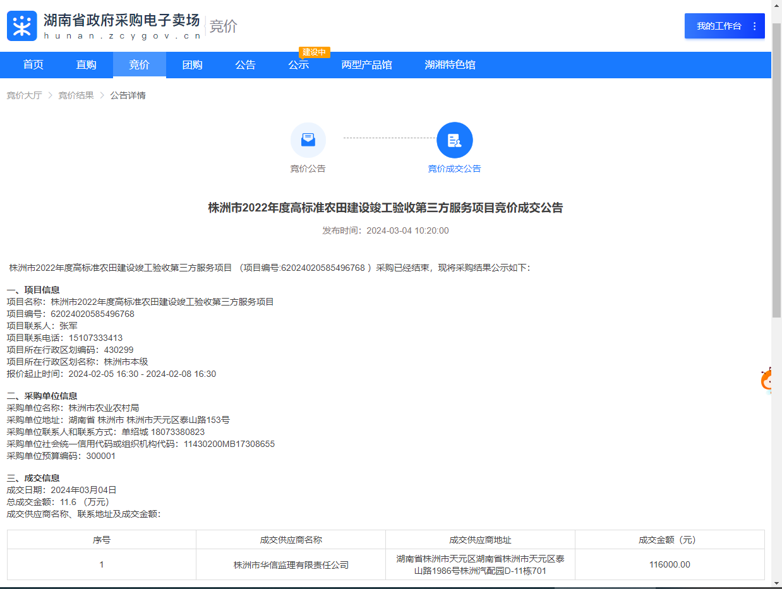Click the vertical page scrollbar
The width and height of the screenshot is (782, 589).
coord(776,189)
